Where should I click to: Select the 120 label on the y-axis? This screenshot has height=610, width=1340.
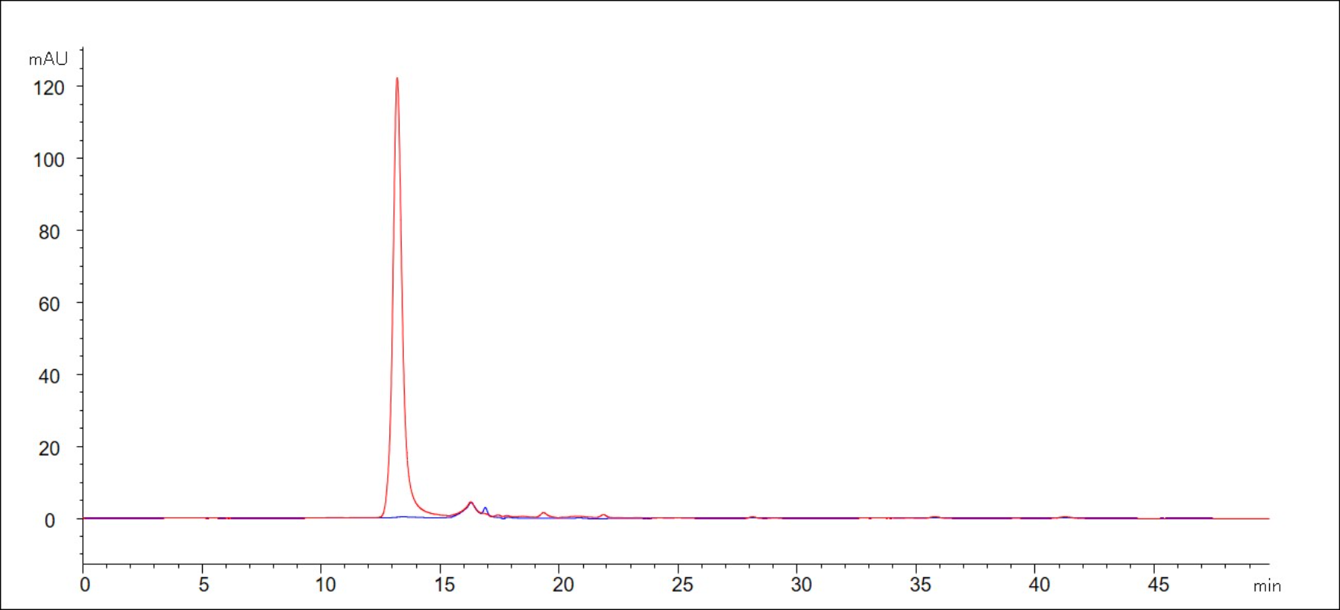(49, 88)
